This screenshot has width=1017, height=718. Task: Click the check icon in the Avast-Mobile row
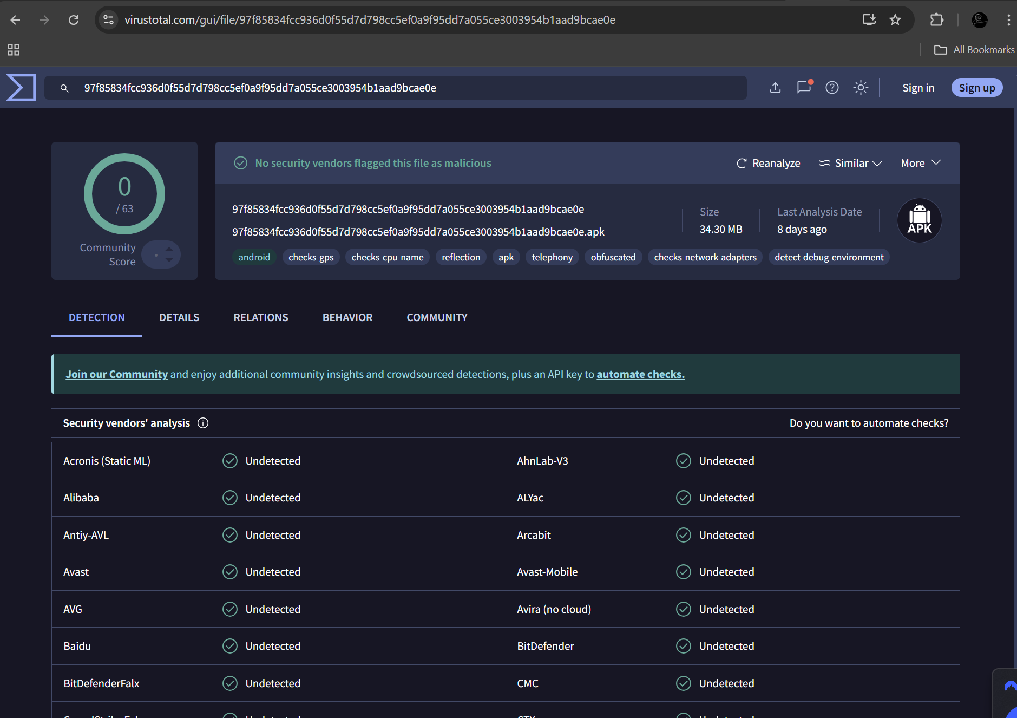point(684,572)
